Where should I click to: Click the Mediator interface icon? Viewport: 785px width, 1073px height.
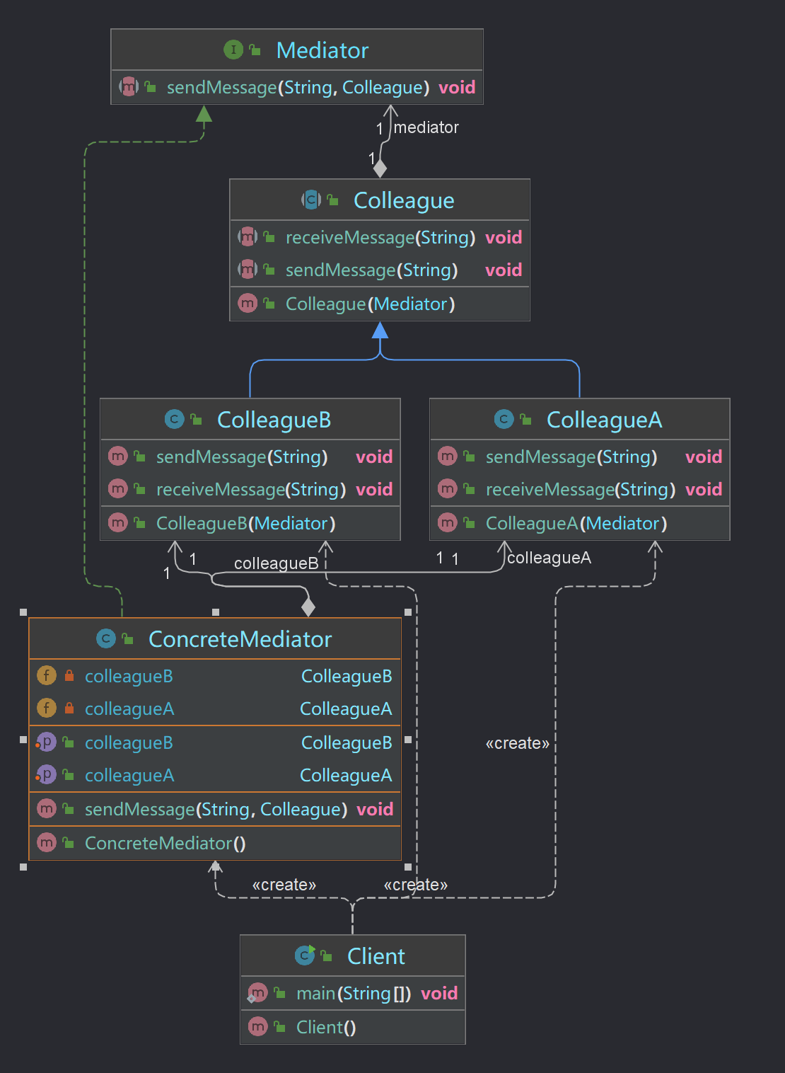pyautogui.click(x=233, y=50)
